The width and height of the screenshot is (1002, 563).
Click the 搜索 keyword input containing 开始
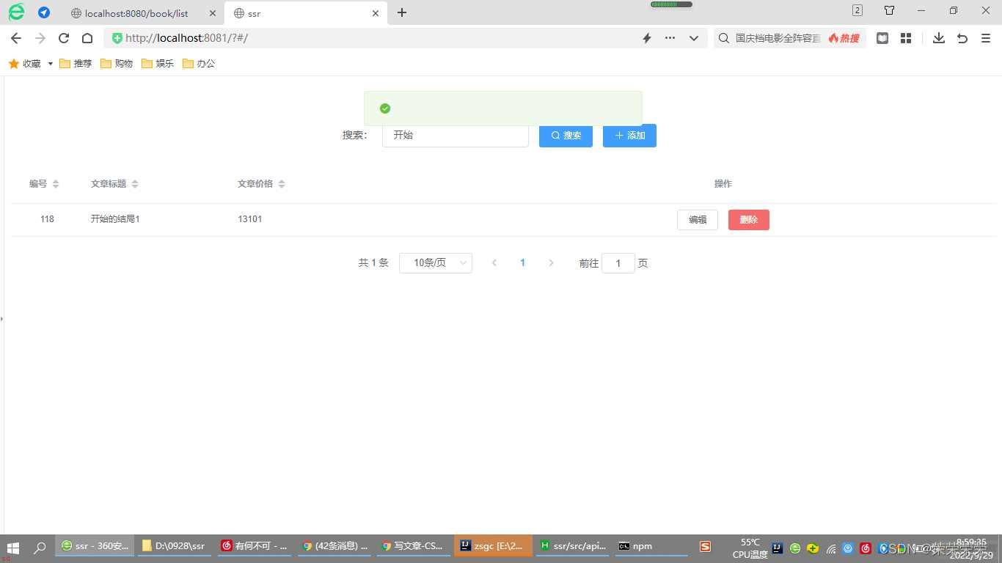click(x=455, y=135)
